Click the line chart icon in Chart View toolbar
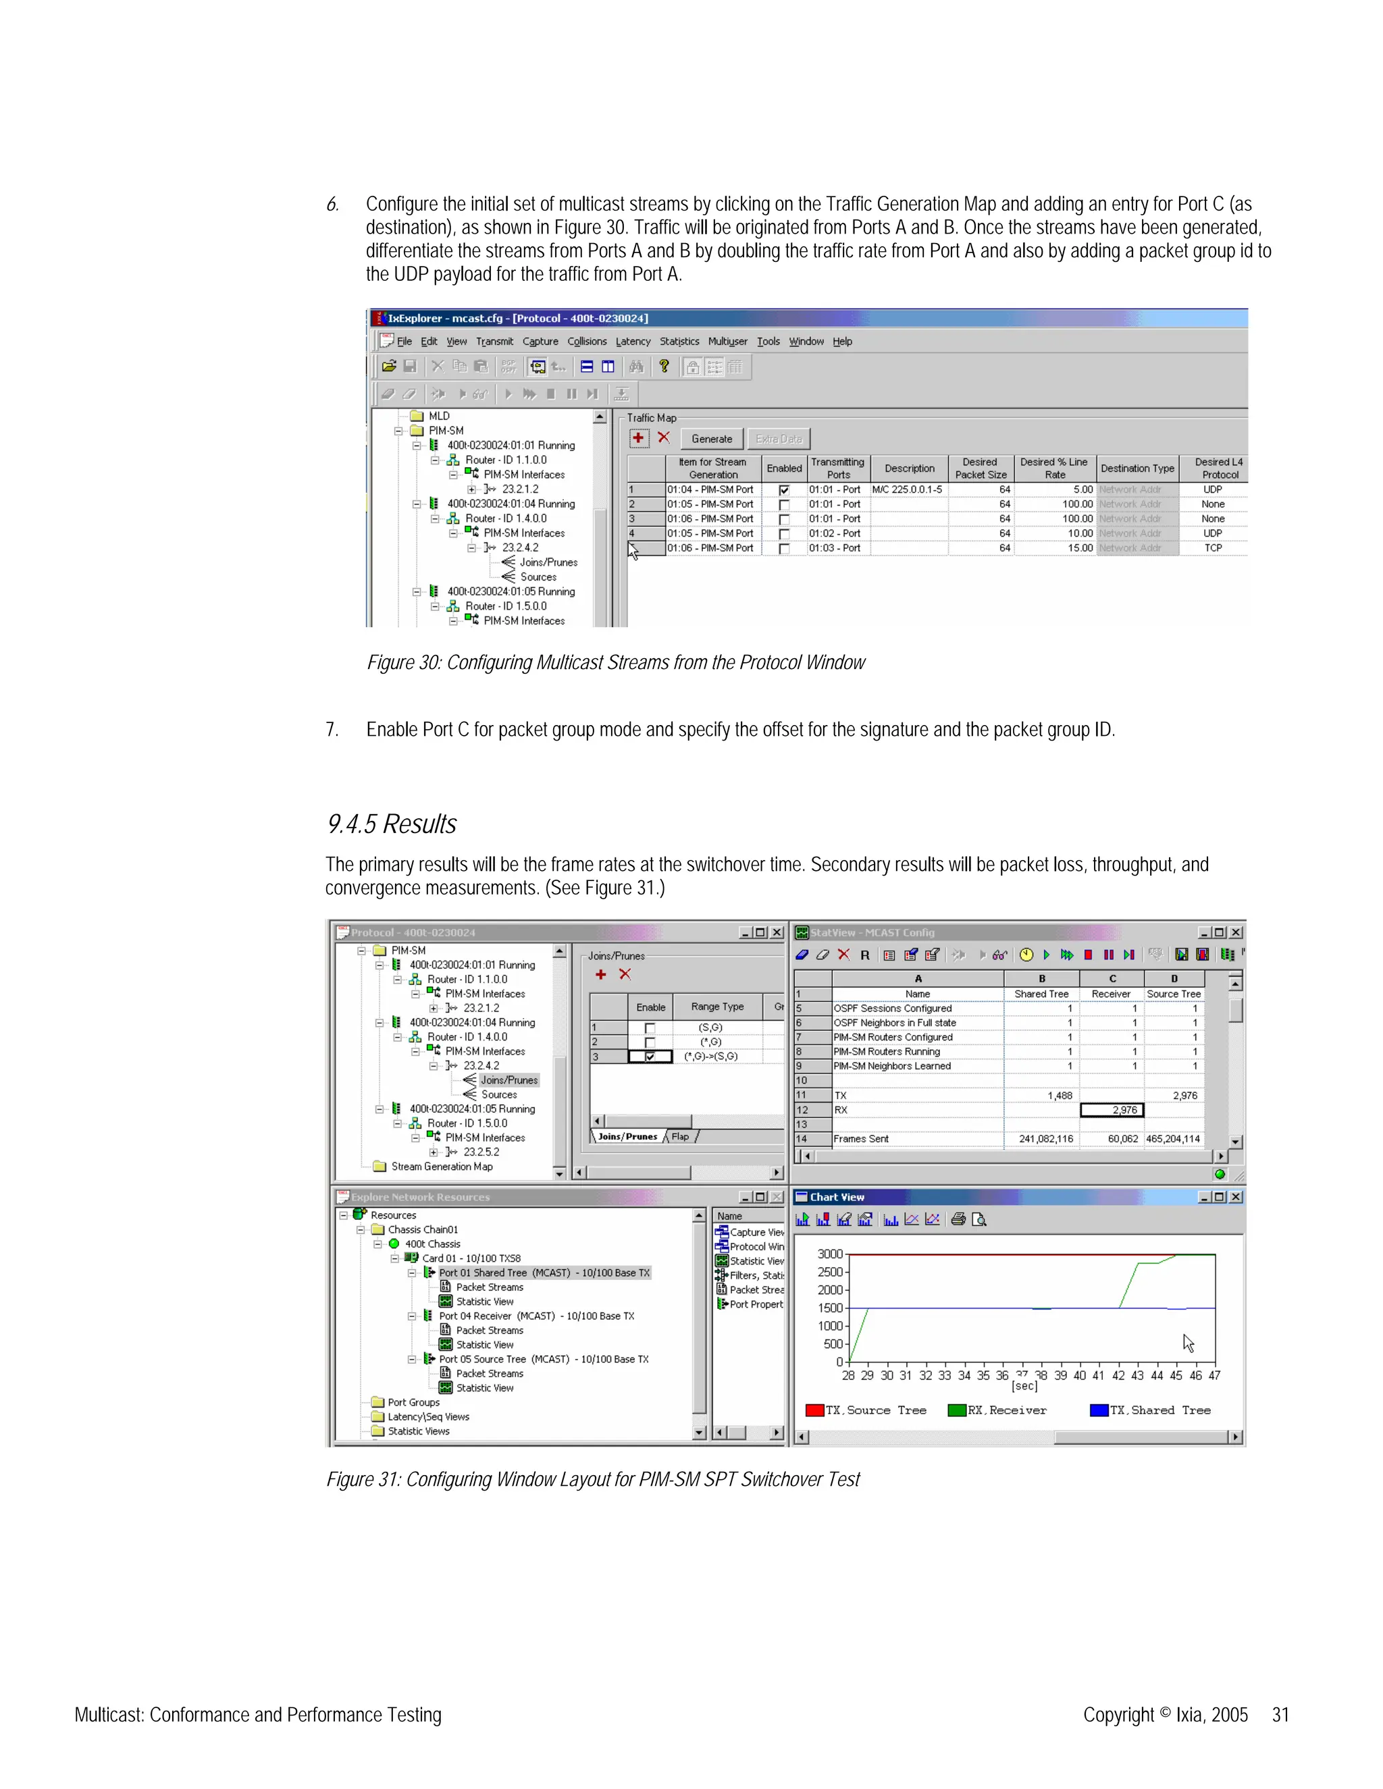This screenshot has height=1789, width=1383. tap(911, 1220)
